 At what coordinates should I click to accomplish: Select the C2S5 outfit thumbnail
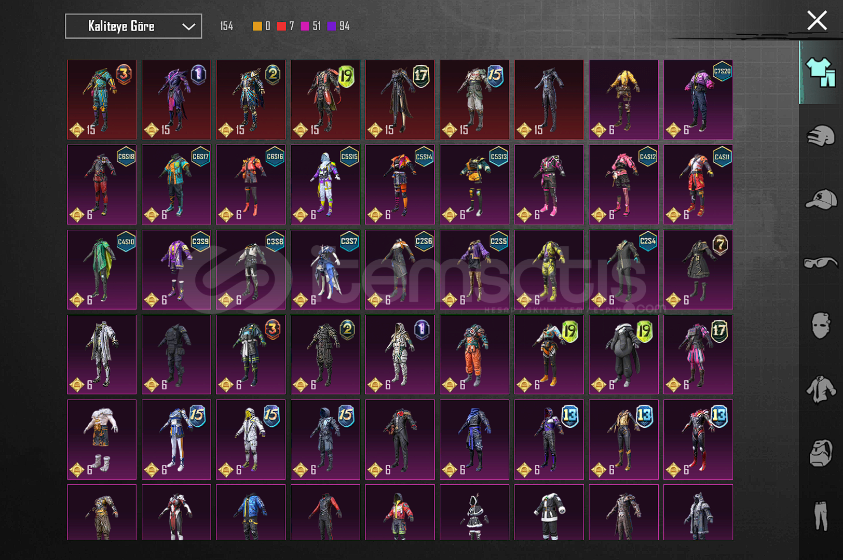click(x=474, y=270)
